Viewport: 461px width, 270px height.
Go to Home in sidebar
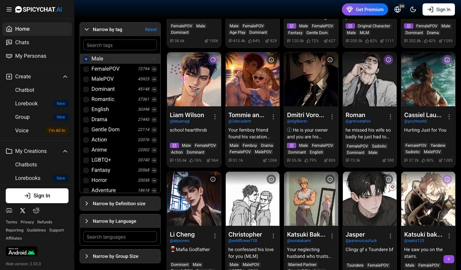37,29
